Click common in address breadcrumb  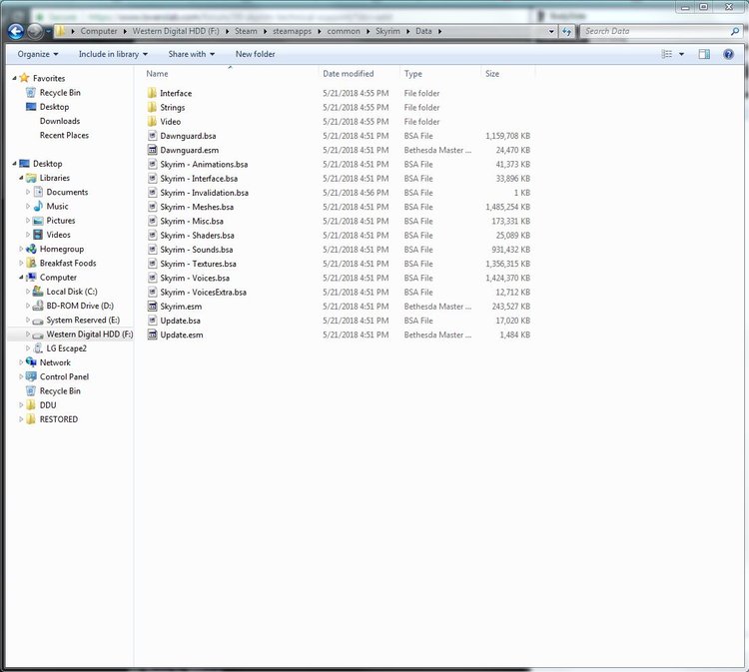[344, 32]
